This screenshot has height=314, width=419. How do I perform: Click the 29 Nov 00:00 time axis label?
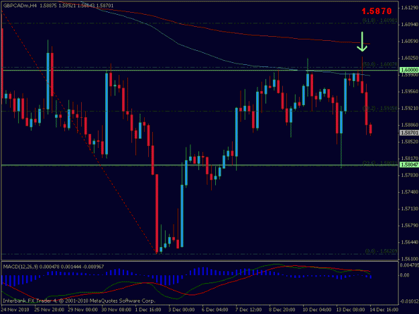pyautogui.click(x=82, y=310)
